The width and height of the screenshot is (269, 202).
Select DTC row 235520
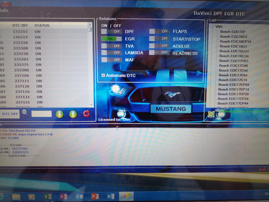coord(44,54)
